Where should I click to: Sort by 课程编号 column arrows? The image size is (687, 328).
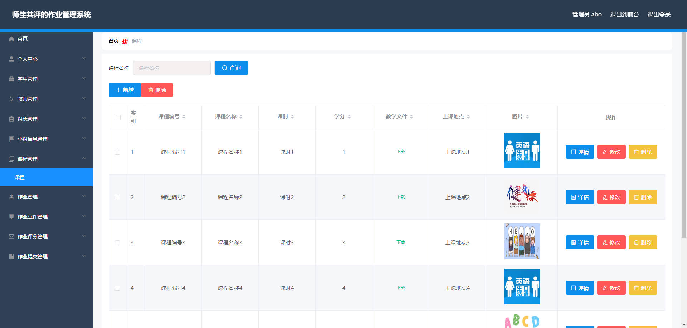pos(184,117)
